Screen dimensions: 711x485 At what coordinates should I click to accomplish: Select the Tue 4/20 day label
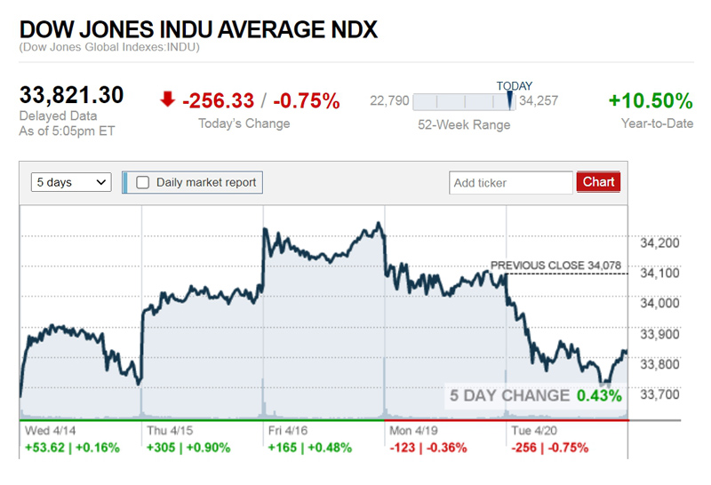coord(532,431)
